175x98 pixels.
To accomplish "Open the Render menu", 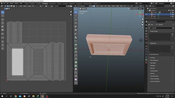I will (11, 4).
